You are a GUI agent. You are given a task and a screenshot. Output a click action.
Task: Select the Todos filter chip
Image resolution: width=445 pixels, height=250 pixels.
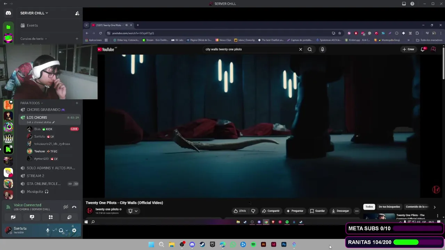coord(369,207)
